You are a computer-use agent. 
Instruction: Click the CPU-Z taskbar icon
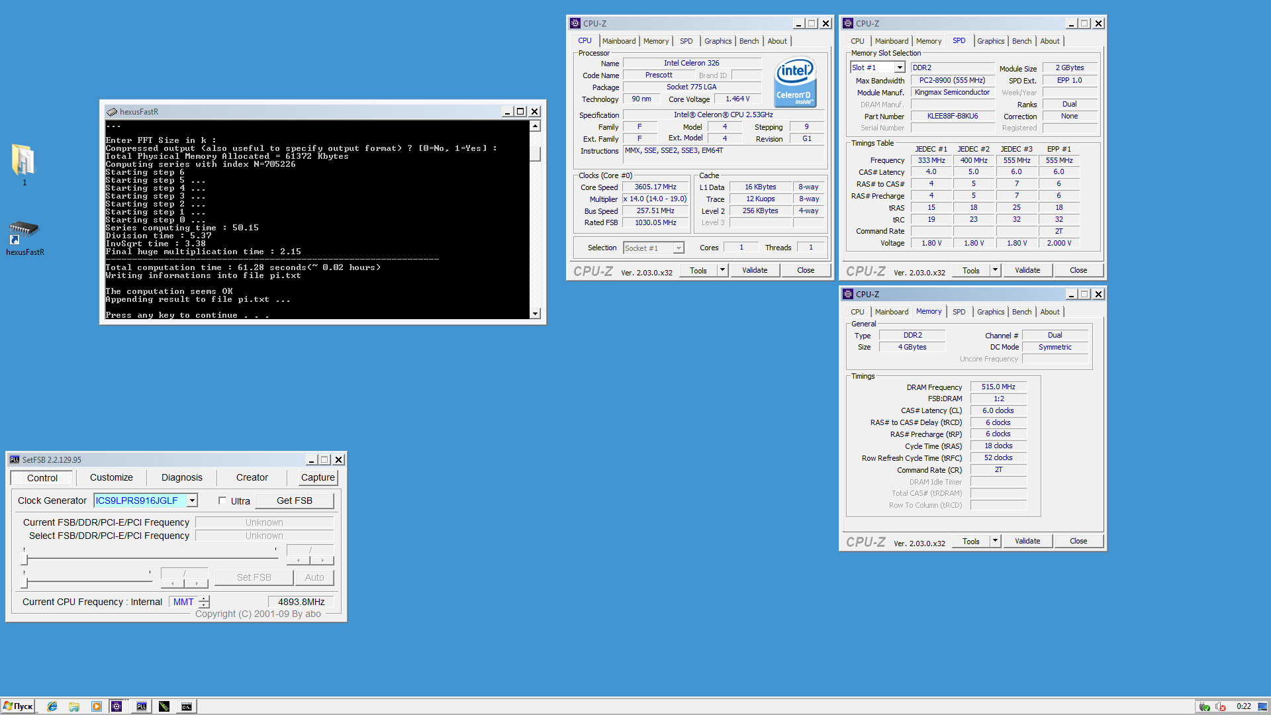[x=117, y=706]
